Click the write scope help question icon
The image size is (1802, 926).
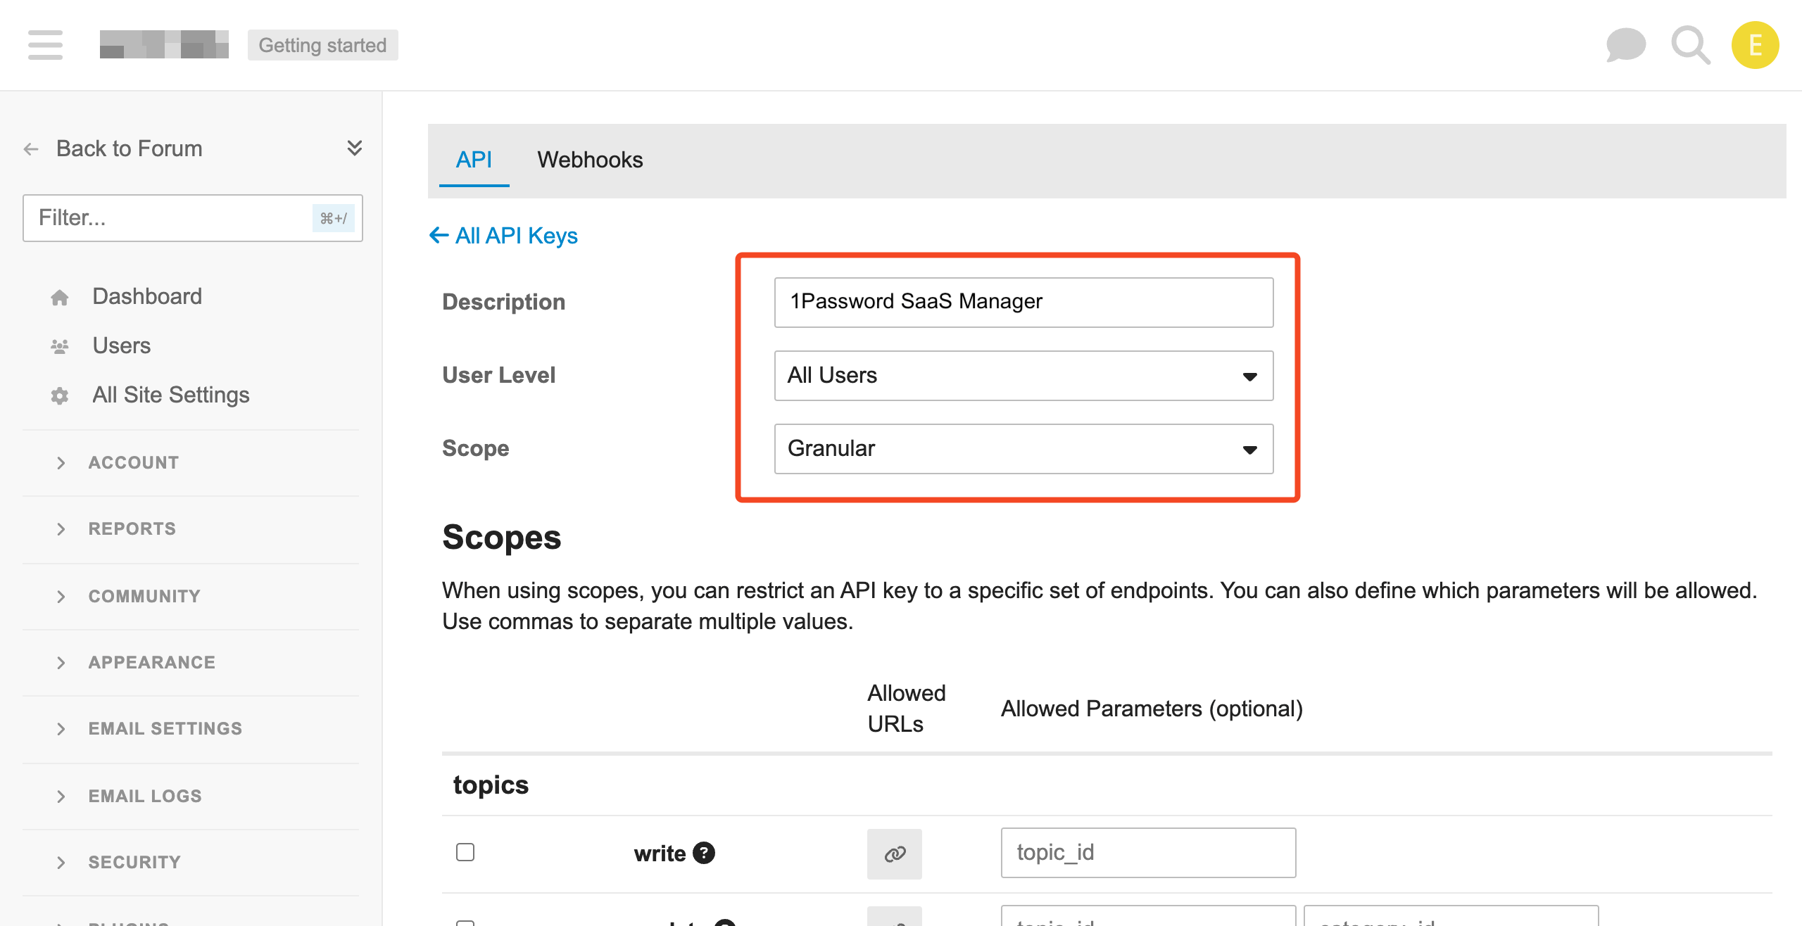[x=704, y=853]
